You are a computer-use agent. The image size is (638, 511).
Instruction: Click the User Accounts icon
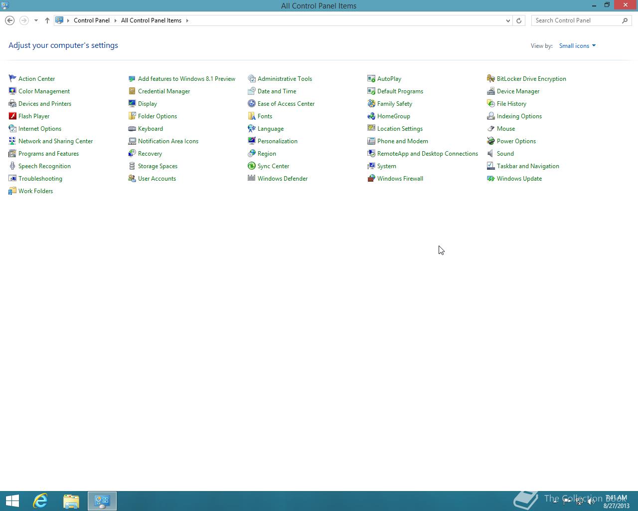point(132,179)
